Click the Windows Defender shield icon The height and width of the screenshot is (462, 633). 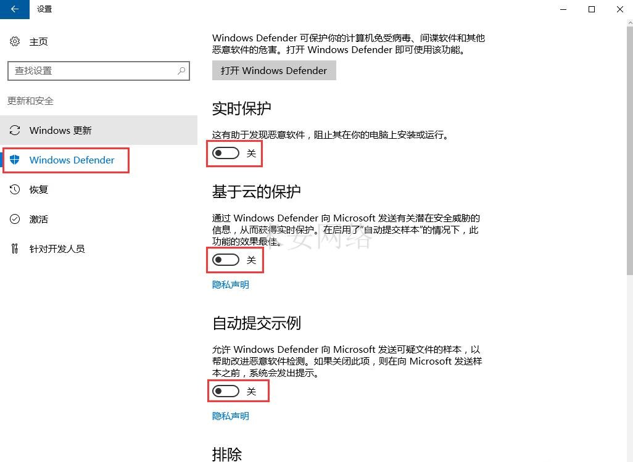(x=15, y=160)
